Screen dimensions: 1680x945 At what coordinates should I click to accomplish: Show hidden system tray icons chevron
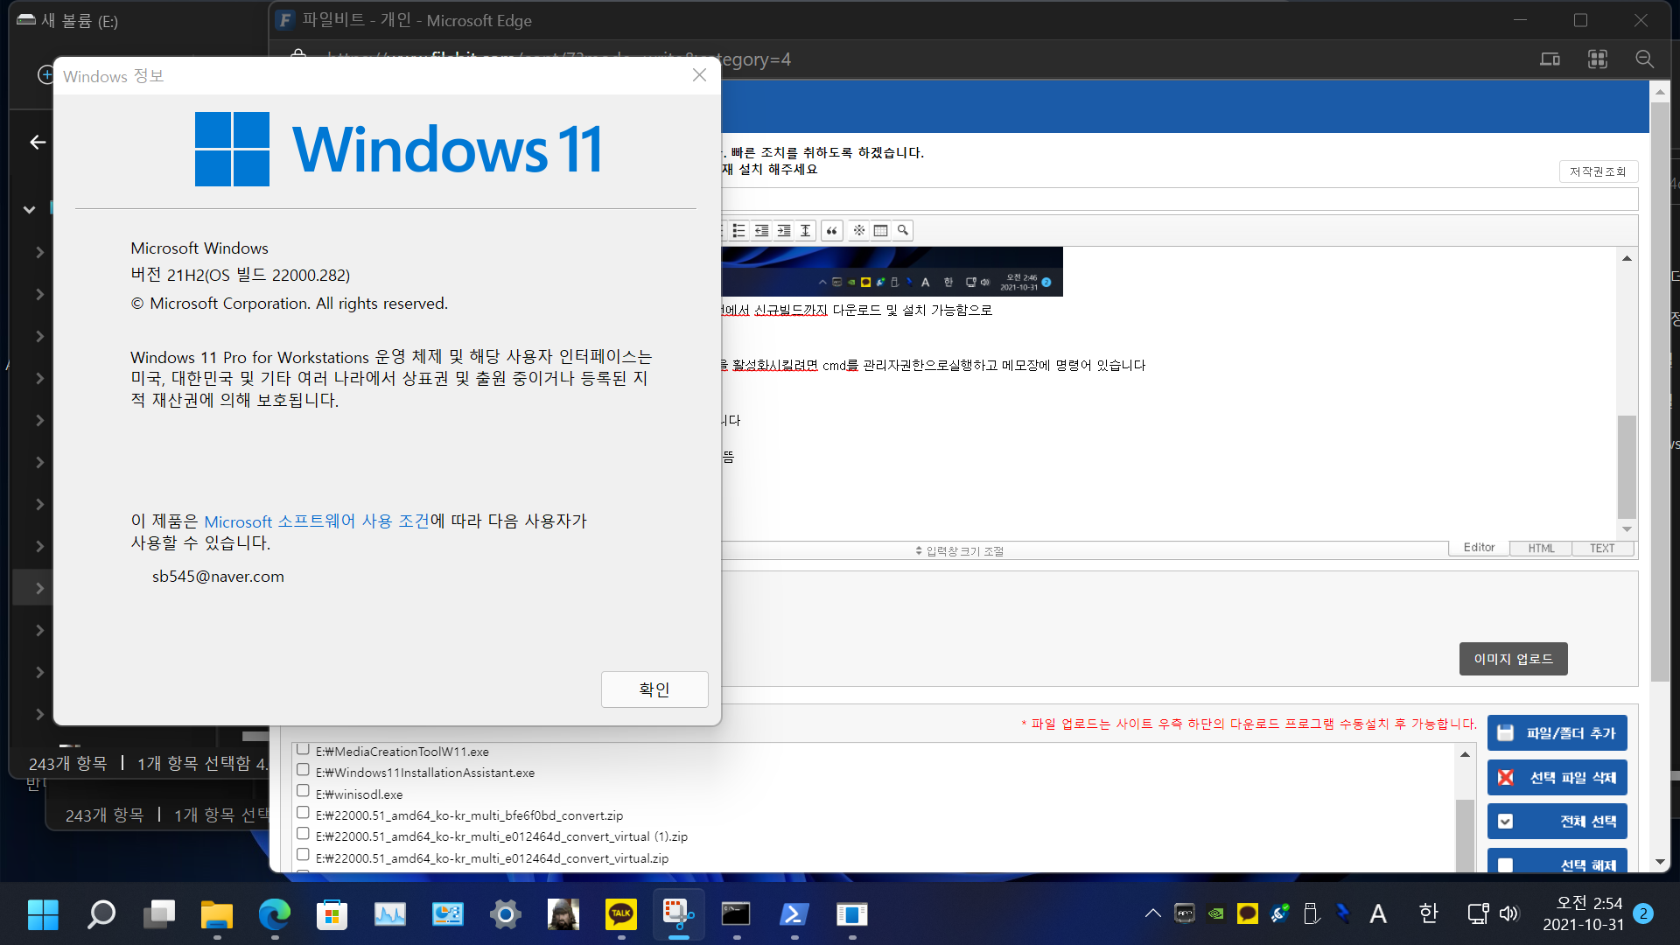1152,914
